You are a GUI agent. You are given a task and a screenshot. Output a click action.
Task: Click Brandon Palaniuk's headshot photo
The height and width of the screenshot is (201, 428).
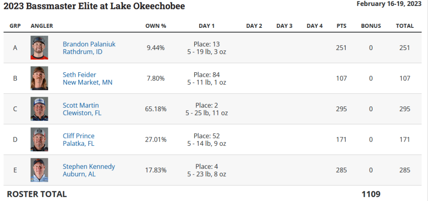(39, 47)
